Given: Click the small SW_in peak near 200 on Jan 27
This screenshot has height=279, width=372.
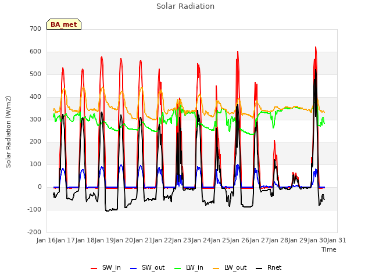Looking at the screenshot, I should pyautogui.click(x=274, y=141).
